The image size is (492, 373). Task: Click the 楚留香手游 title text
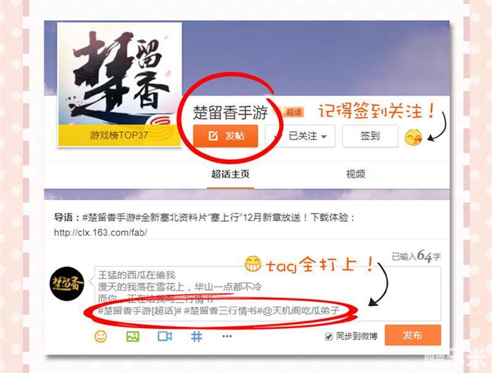click(x=230, y=112)
